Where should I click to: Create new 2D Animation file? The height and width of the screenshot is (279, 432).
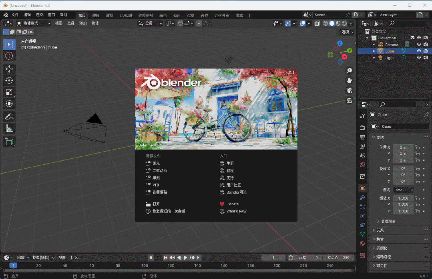157,170
